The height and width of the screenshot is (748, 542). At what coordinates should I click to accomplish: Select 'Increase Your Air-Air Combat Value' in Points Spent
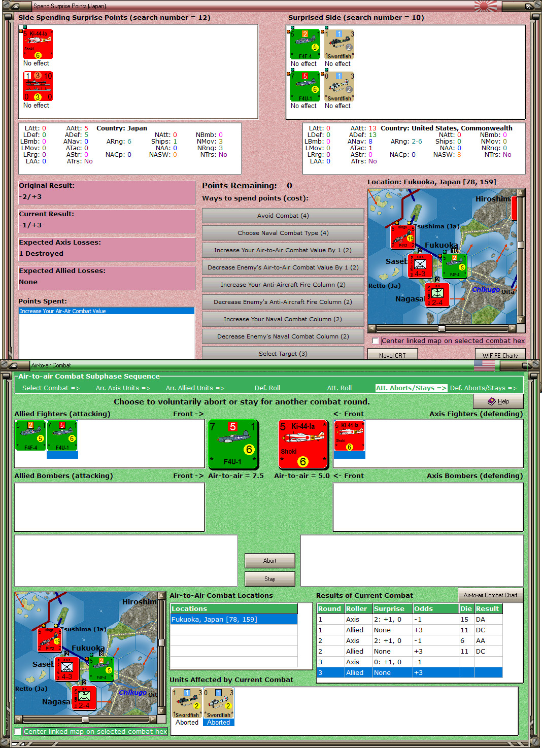click(x=107, y=311)
